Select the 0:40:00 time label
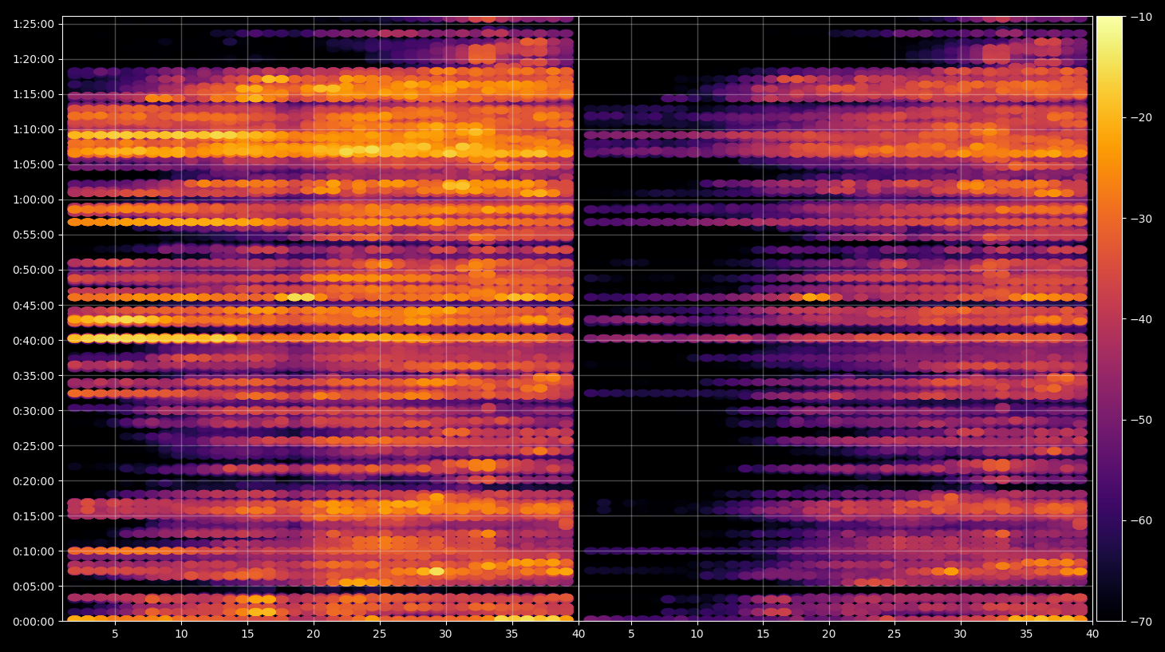Screen dimensions: 1165x652 pos(34,341)
